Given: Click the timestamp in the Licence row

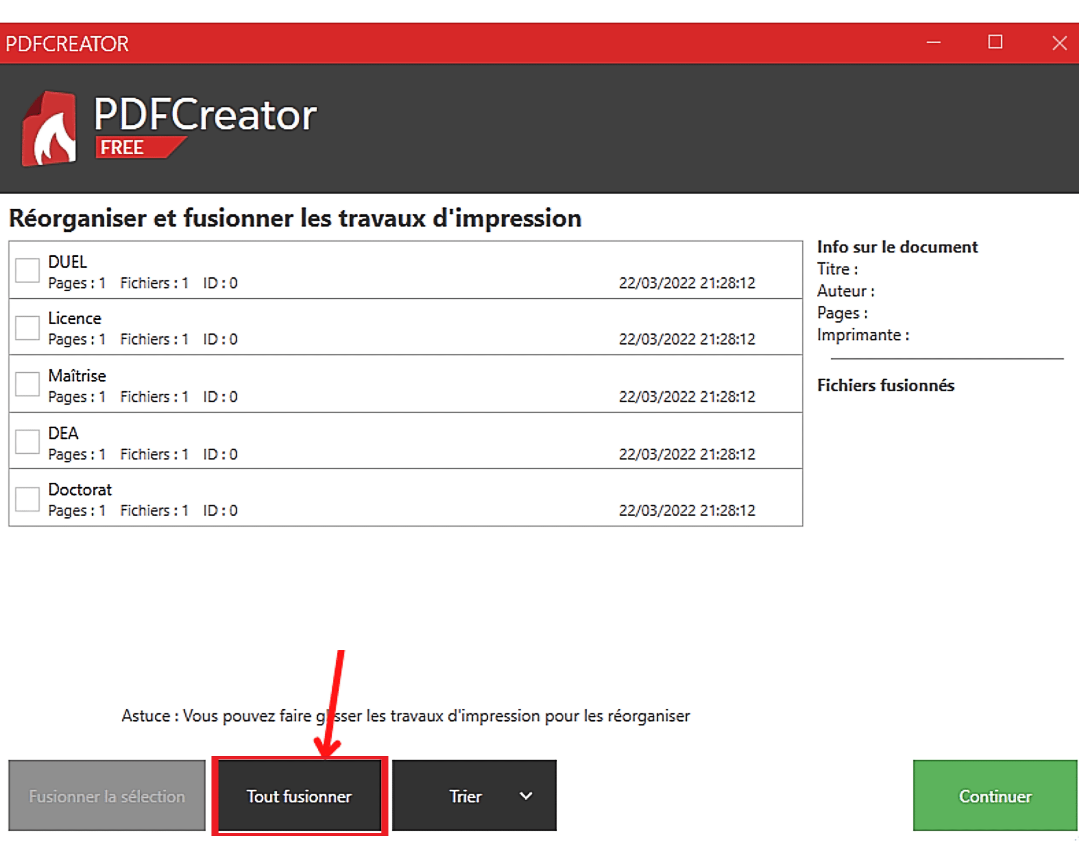Looking at the screenshot, I should pyautogui.click(x=687, y=339).
